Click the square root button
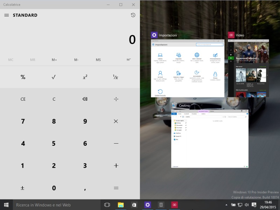The width and height of the screenshot is (280, 210). coord(54,77)
